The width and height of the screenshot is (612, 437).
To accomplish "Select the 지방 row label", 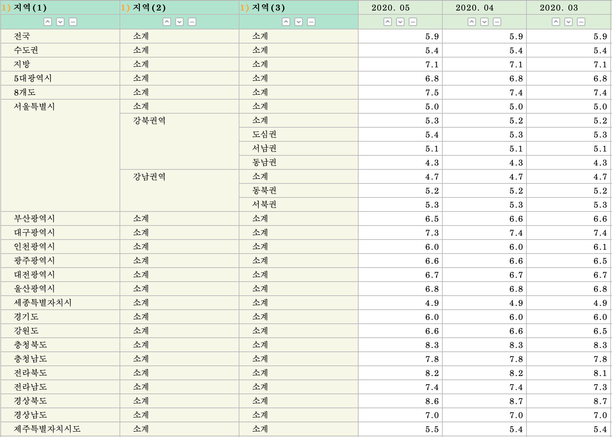I will pyautogui.click(x=22, y=64).
